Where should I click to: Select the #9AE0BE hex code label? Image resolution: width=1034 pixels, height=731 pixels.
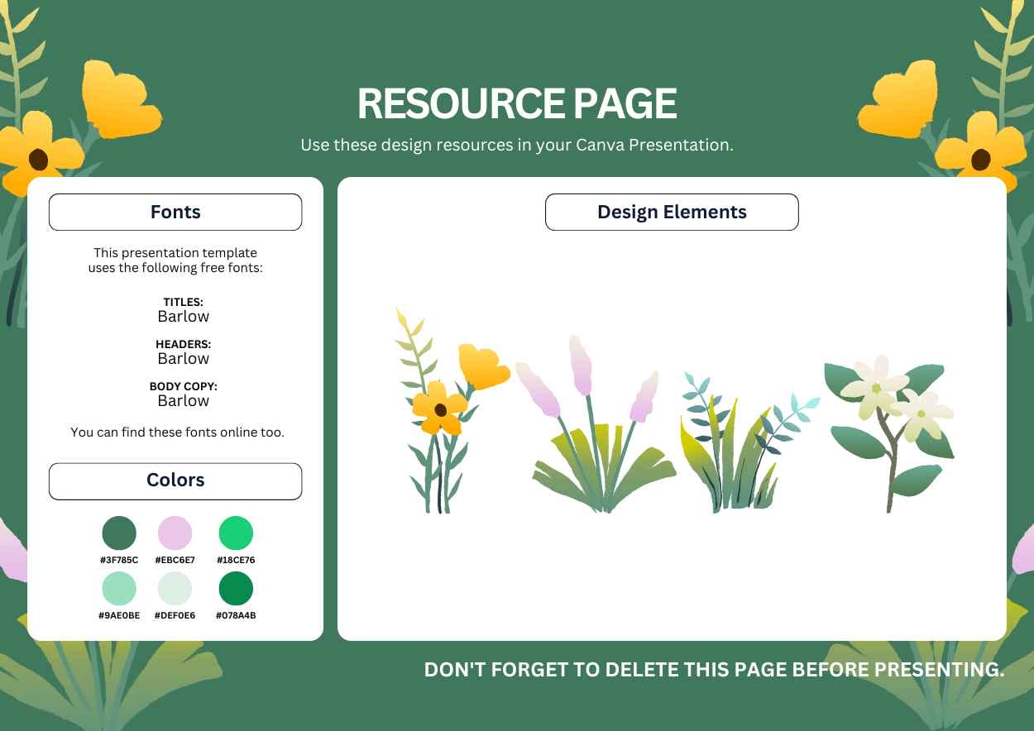tap(119, 615)
